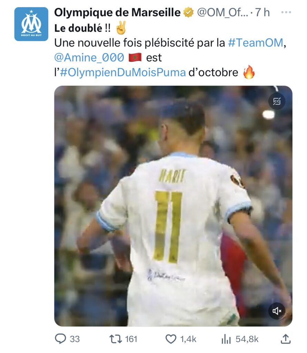Screen dimensions: 307x353
Task: Open the share upload icon
Action: pos(285,339)
